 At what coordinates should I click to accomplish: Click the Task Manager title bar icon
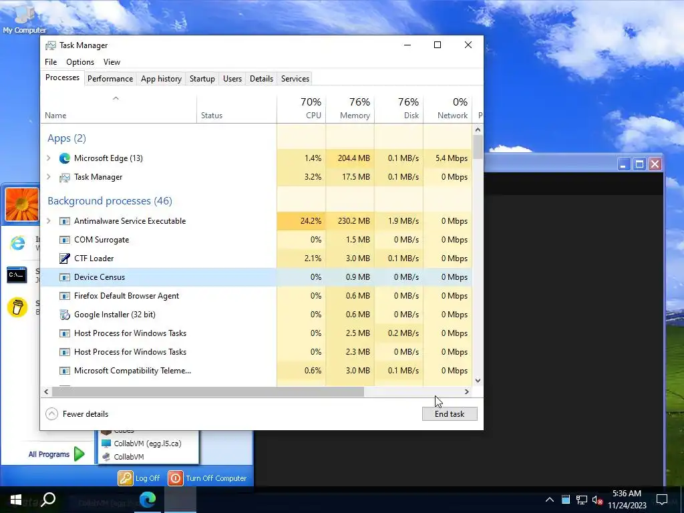[51, 45]
